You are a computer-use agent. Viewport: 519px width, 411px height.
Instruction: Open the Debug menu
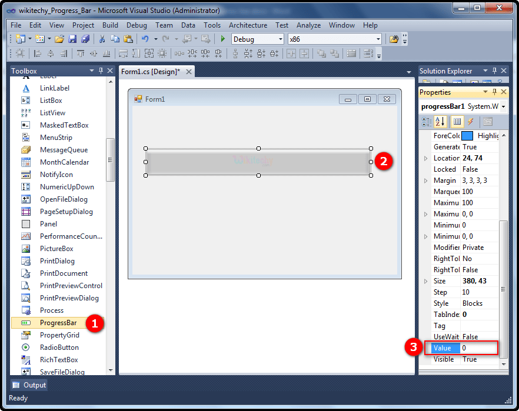[137, 25]
